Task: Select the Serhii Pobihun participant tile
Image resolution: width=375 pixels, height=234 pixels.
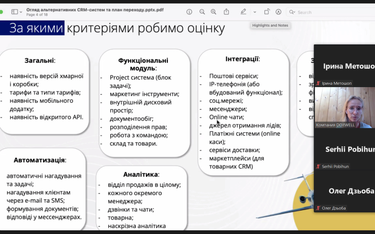Action: [x=345, y=149]
